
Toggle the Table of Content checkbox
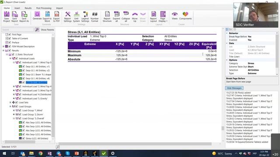tap(10, 38)
